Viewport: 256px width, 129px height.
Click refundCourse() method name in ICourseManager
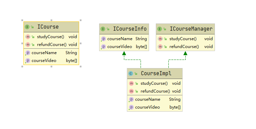(x=184, y=47)
